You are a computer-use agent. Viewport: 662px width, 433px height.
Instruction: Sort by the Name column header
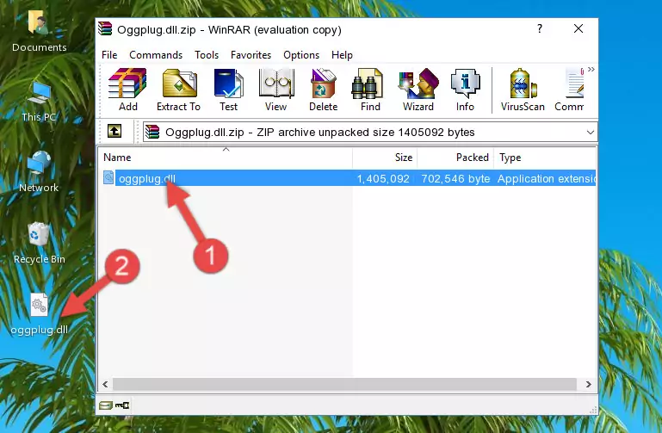click(226, 158)
